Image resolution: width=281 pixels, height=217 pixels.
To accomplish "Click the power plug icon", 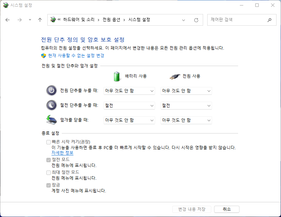I will pos(175,77).
